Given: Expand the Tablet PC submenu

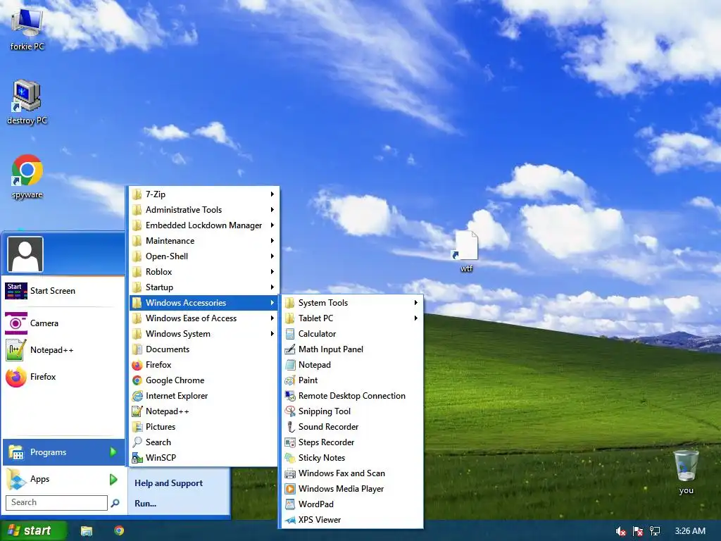Looking at the screenshot, I should pos(352,318).
